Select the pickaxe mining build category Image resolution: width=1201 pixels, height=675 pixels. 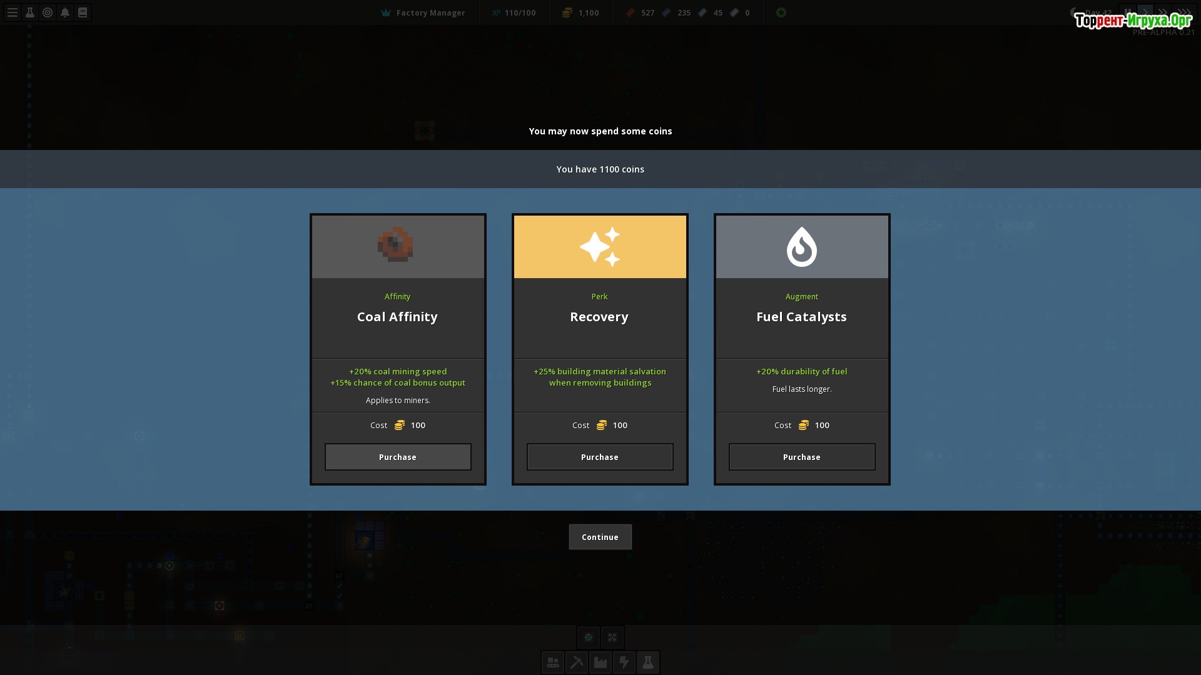click(576, 662)
